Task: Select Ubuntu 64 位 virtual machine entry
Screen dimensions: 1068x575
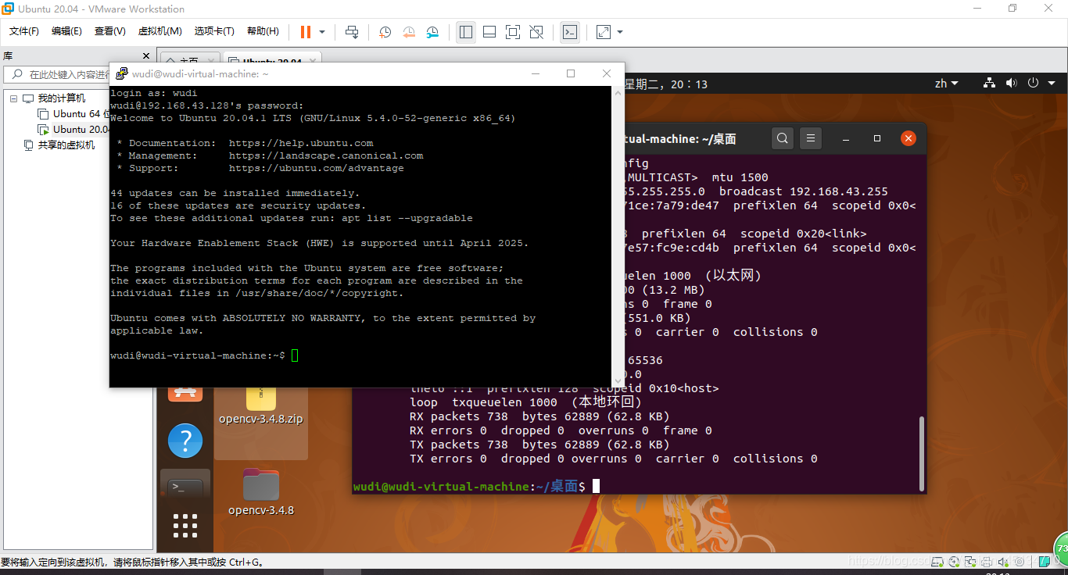Action: (x=81, y=114)
